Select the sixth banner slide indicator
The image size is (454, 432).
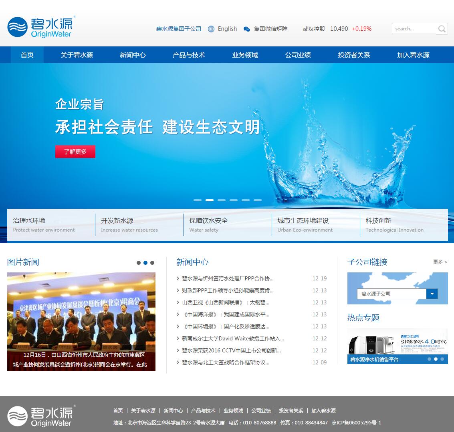(x=258, y=200)
